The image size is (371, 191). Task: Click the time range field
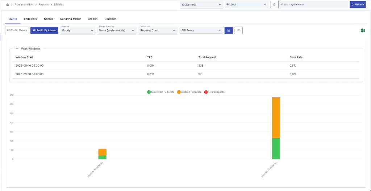coord(313,4)
